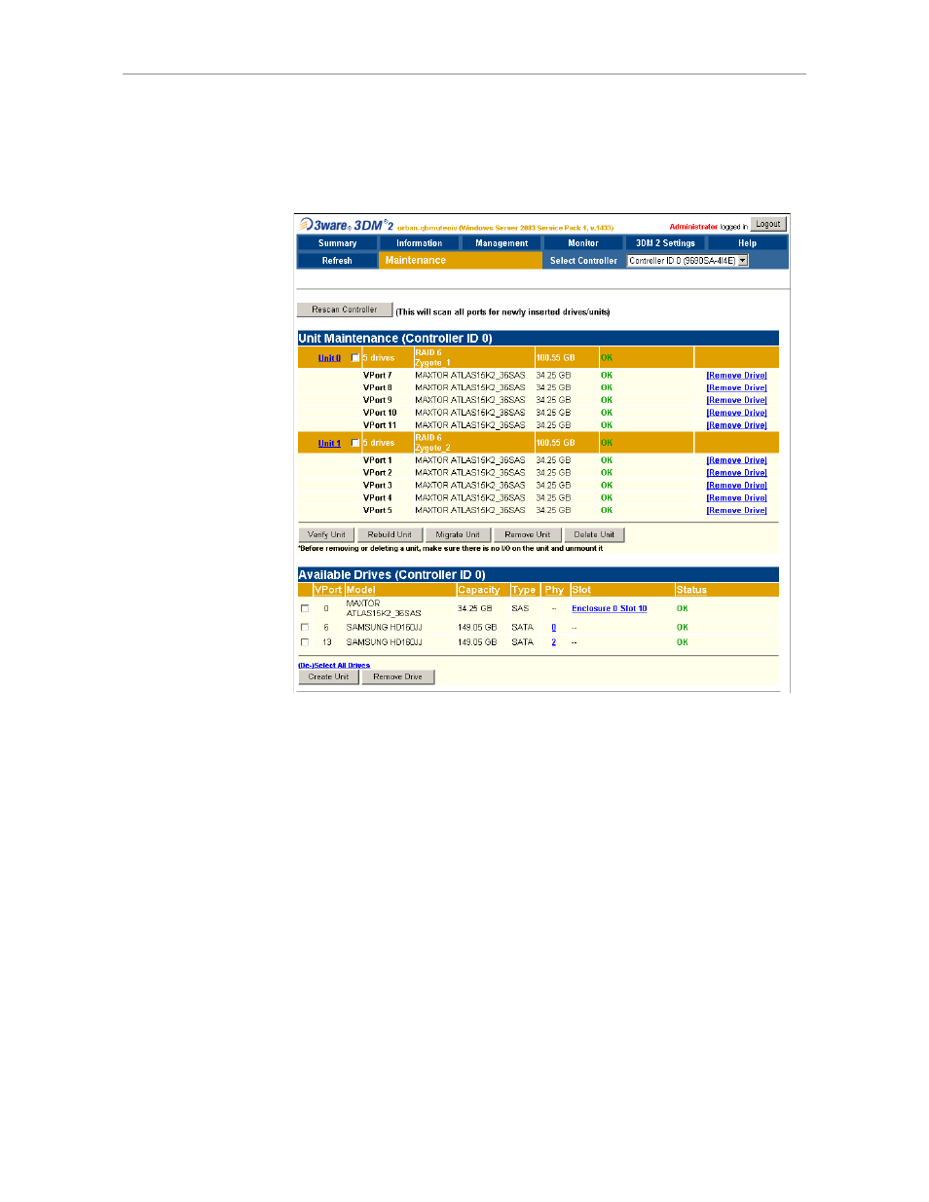Click the Verify Unit button
This screenshot has width=929, height=1202.
coord(326,534)
